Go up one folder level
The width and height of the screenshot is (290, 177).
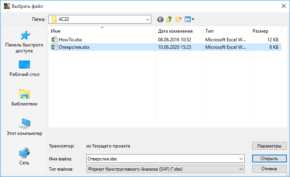(x=169, y=19)
